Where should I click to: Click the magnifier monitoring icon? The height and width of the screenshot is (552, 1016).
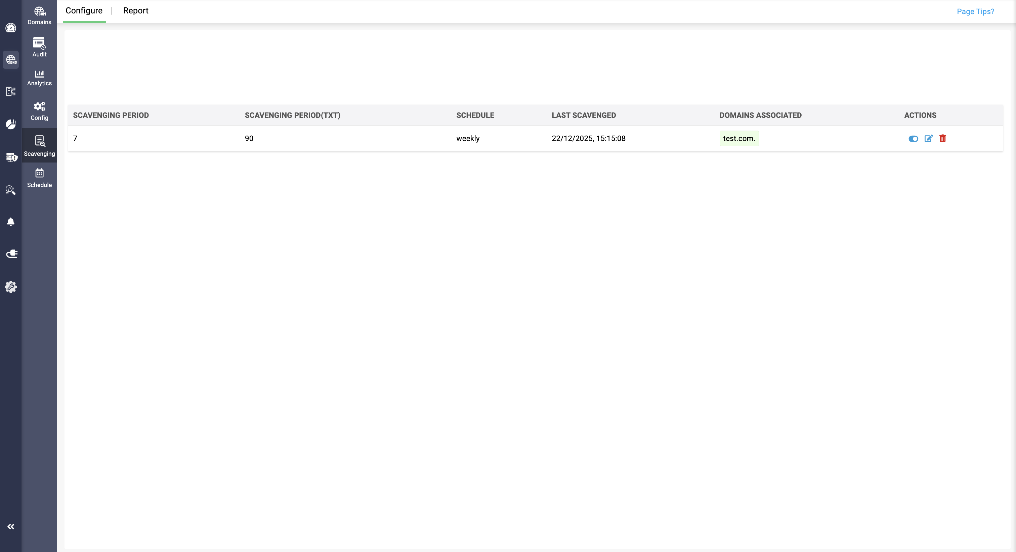[x=11, y=190]
